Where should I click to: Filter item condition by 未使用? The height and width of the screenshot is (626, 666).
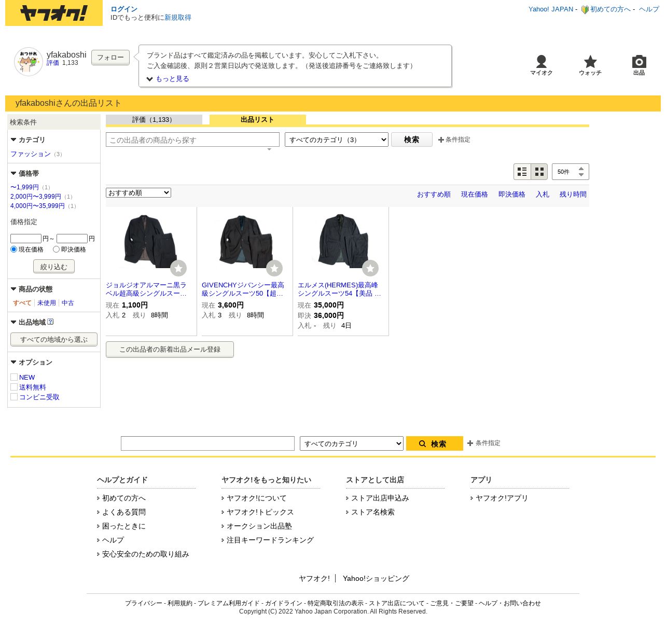coord(47,303)
